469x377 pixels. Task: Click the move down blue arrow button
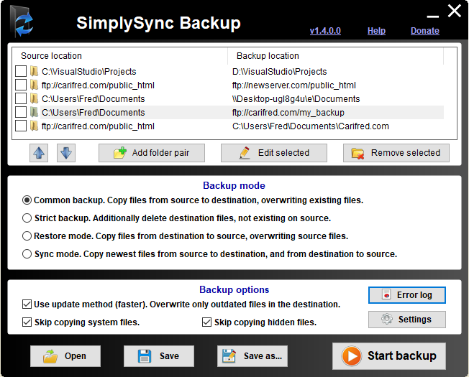[66, 153]
